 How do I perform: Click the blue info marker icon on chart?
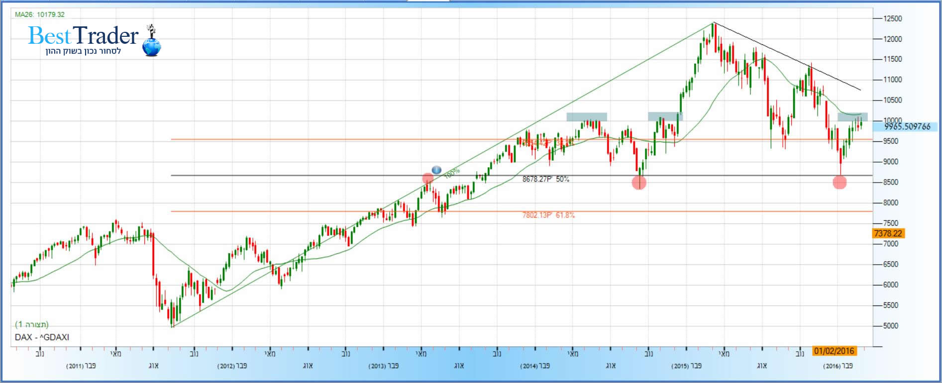[x=436, y=170]
